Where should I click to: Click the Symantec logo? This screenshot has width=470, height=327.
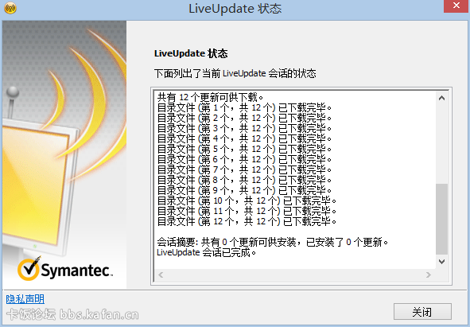(64, 268)
